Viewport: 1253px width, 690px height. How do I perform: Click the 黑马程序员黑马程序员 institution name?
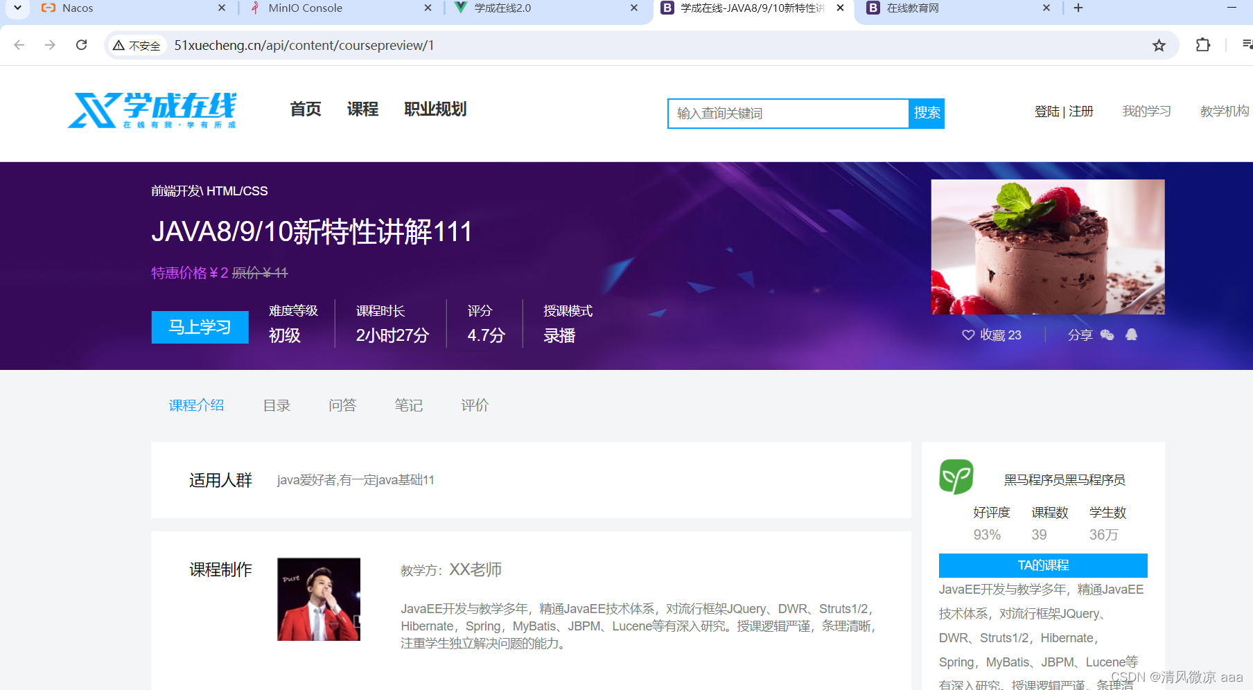(x=1064, y=480)
